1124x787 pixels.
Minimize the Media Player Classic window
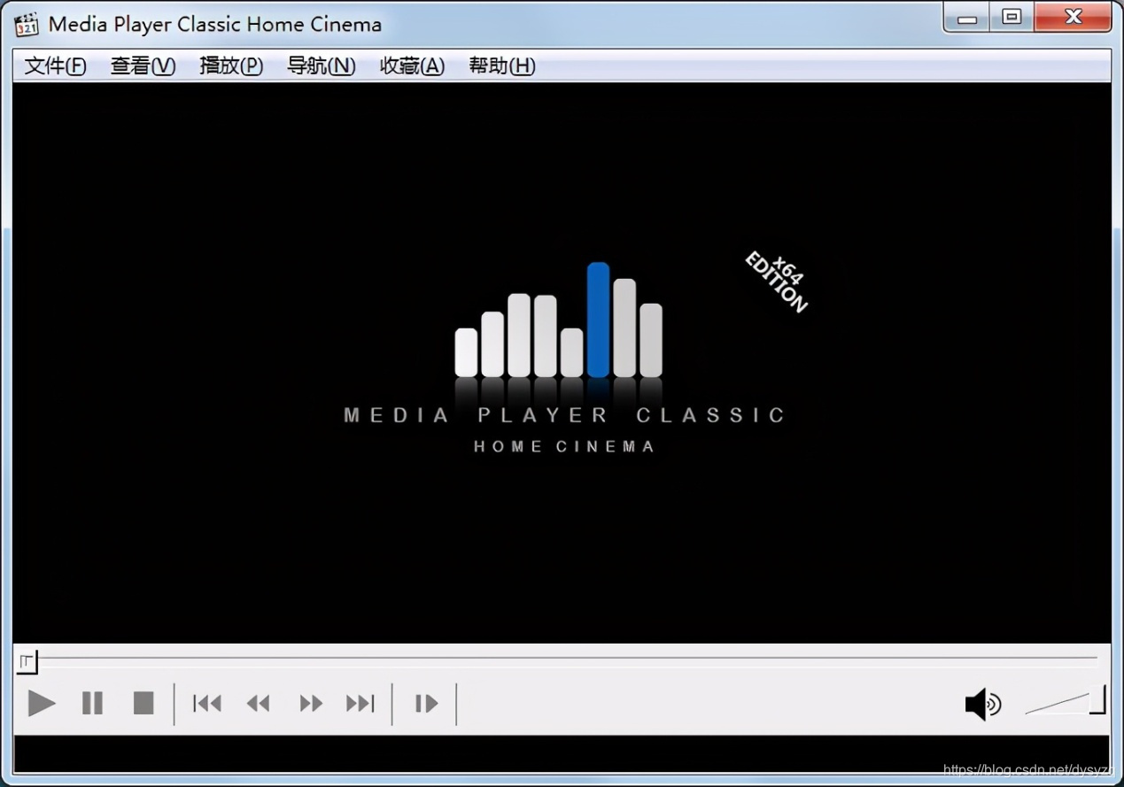click(x=967, y=17)
